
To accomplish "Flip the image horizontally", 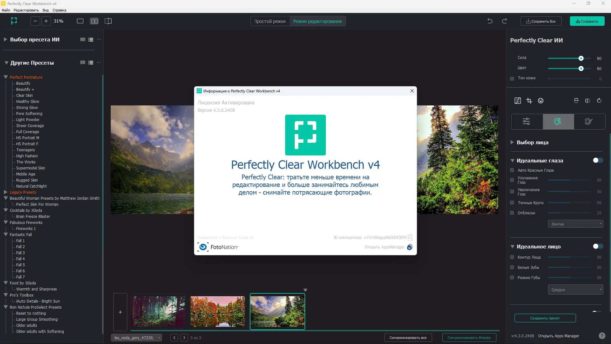I will pos(587,100).
